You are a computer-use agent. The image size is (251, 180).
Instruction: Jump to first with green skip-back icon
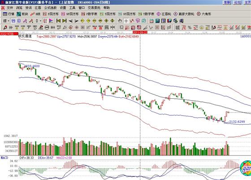[x=58, y=21]
